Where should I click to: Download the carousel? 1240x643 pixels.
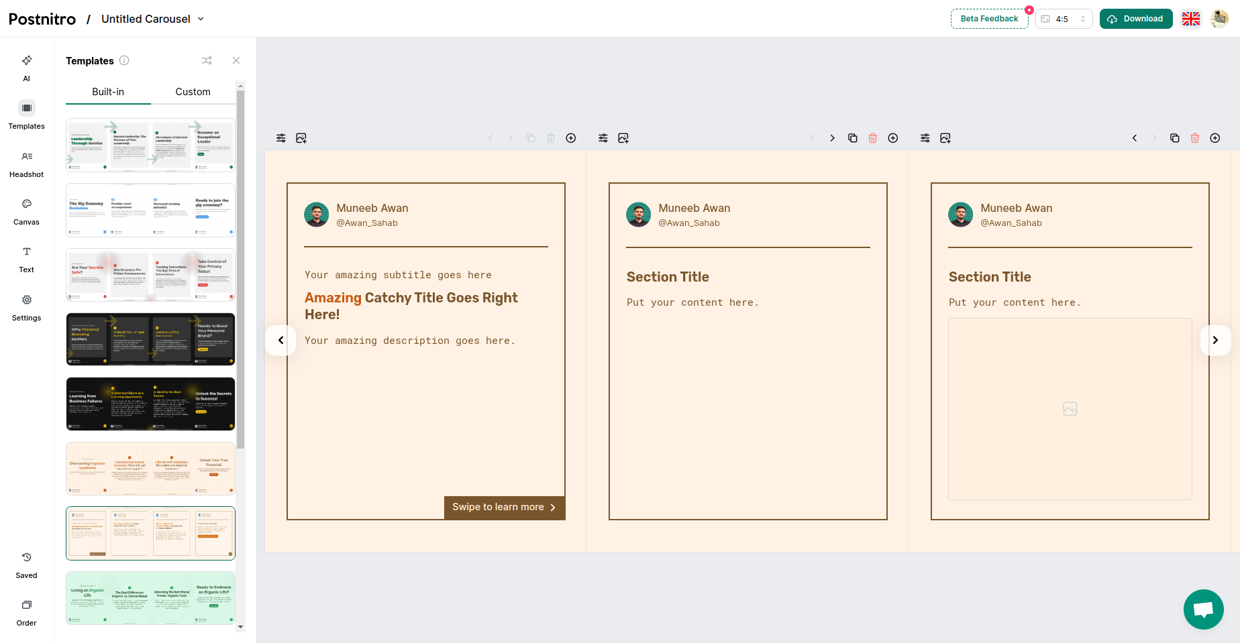coord(1136,19)
